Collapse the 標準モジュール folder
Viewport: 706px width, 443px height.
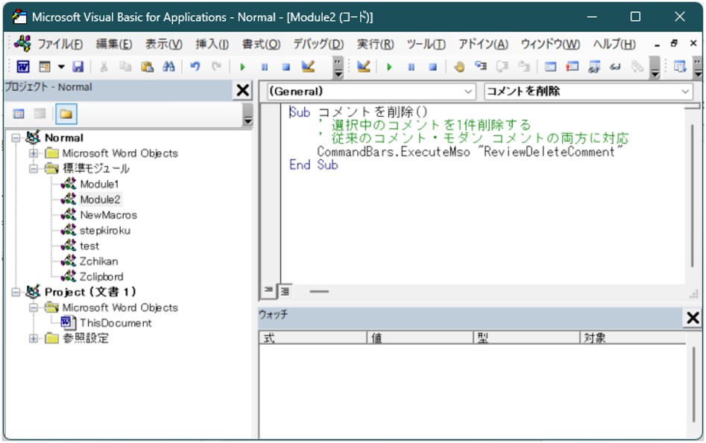pos(34,169)
